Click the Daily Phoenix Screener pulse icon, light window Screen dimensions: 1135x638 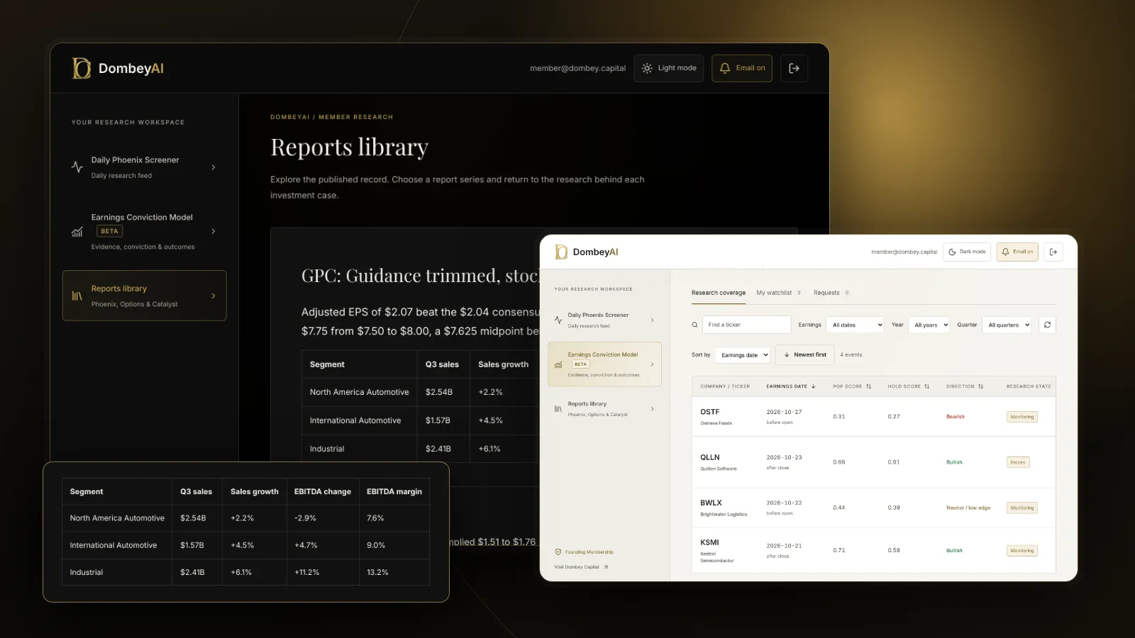point(558,320)
